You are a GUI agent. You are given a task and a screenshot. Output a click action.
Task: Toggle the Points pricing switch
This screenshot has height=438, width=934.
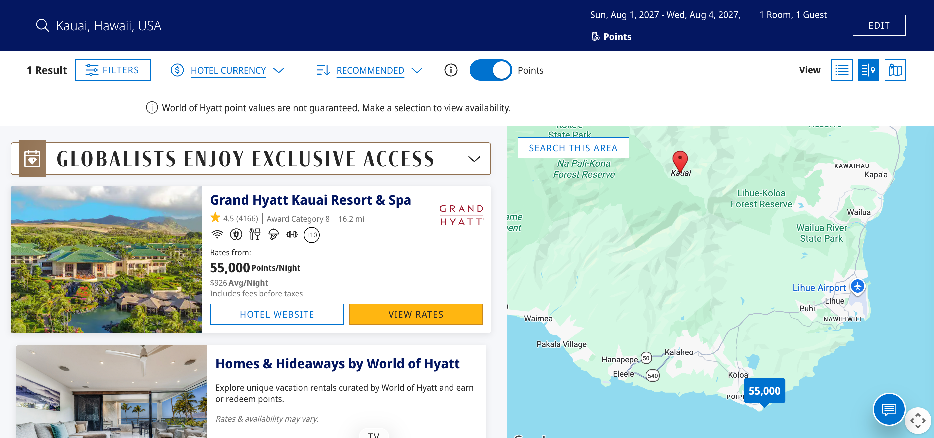pyautogui.click(x=490, y=70)
